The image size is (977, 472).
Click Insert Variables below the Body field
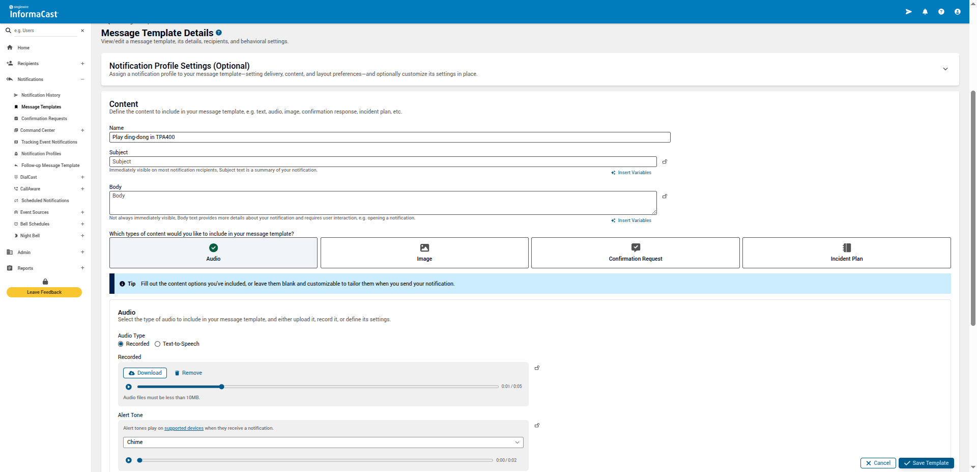coord(631,220)
